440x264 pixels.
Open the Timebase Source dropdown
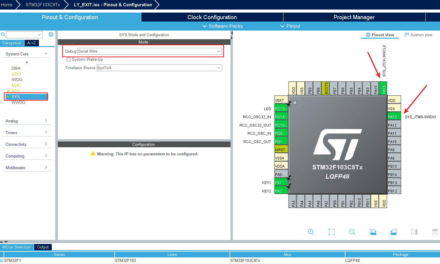pos(159,68)
